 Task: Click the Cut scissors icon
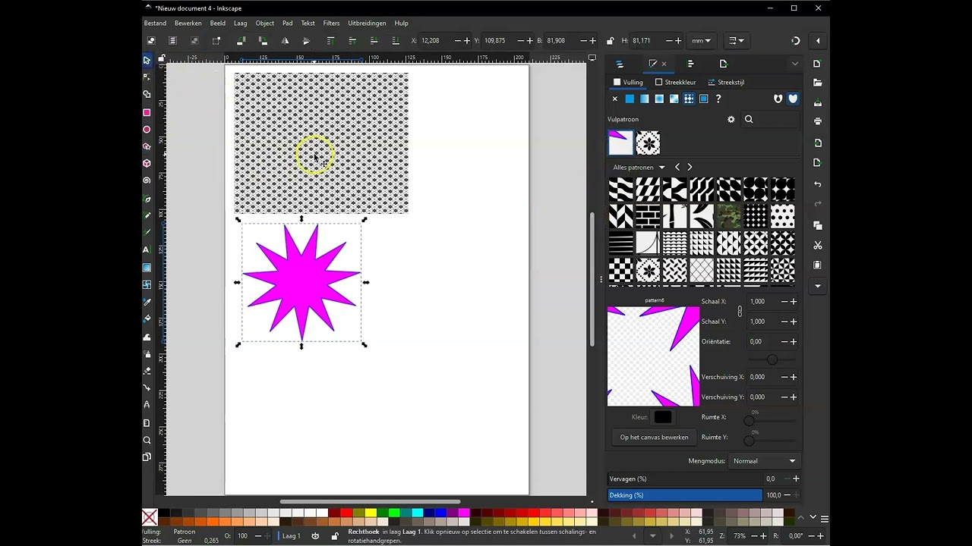click(x=817, y=245)
